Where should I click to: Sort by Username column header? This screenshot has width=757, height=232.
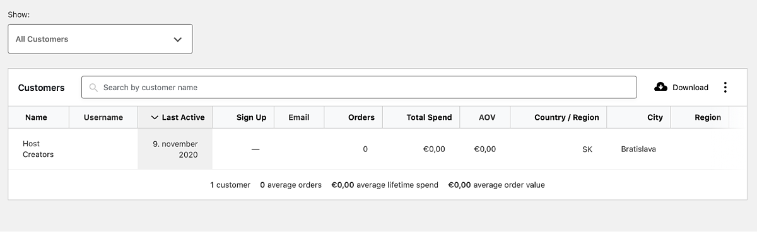tap(103, 117)
